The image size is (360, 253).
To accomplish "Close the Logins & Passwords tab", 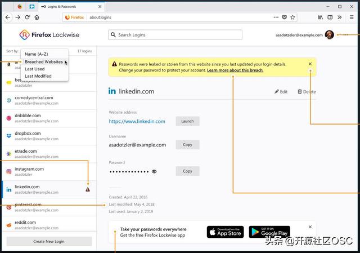I will pyautogui.click(x=100, y=7).
